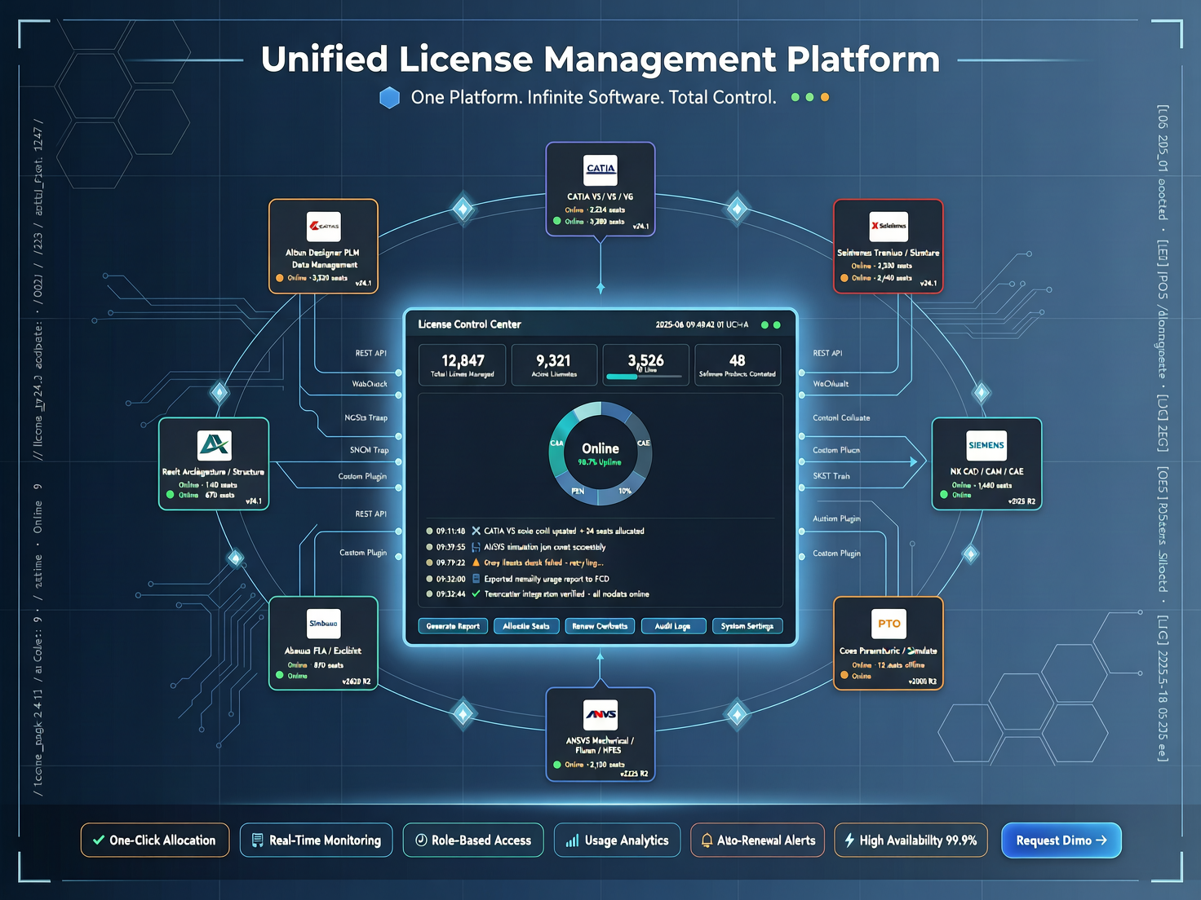
Task: Click the Generate Report button
Action: (453, 626)
